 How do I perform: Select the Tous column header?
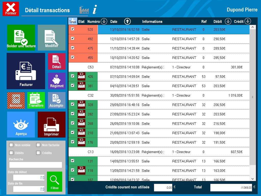[x=73, y=21]
